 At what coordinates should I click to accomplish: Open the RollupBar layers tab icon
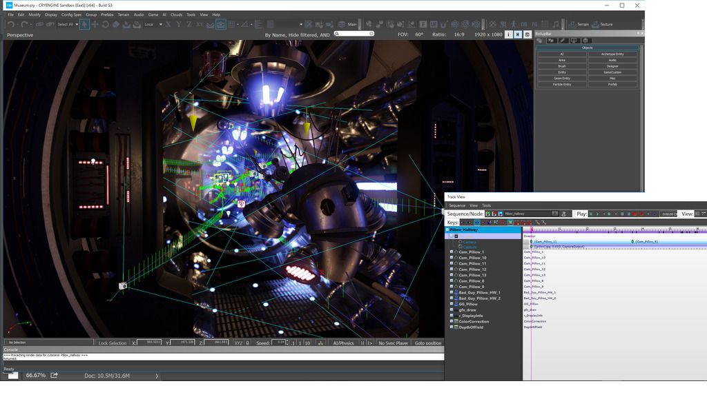pos(585,41)
